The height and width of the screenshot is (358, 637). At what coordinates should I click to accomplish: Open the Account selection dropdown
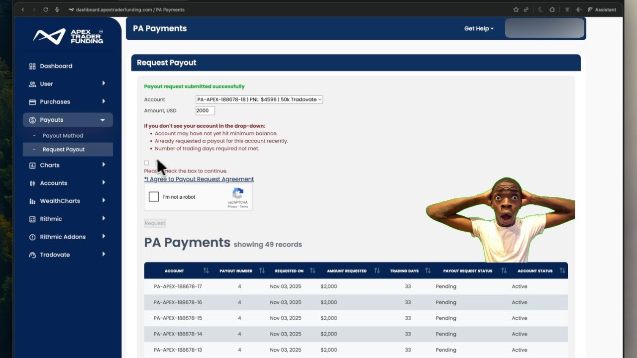259,99
